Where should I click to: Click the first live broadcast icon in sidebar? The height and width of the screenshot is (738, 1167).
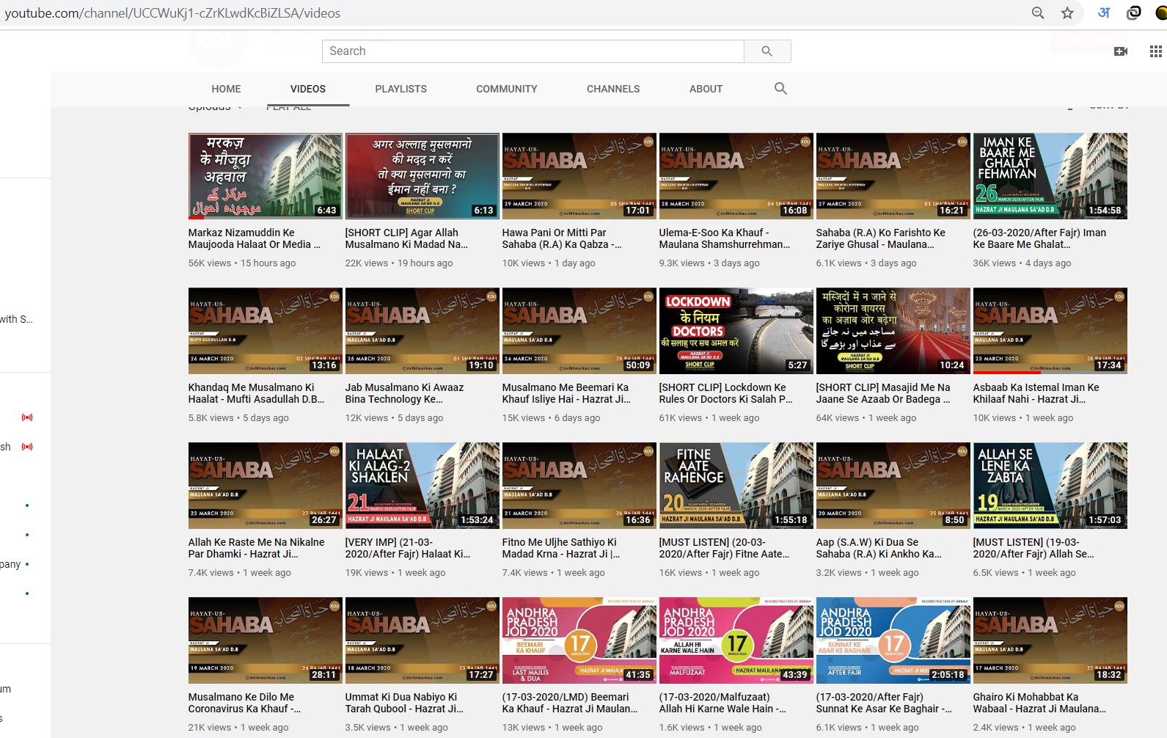pyautogui.click(x=27, y=417)
